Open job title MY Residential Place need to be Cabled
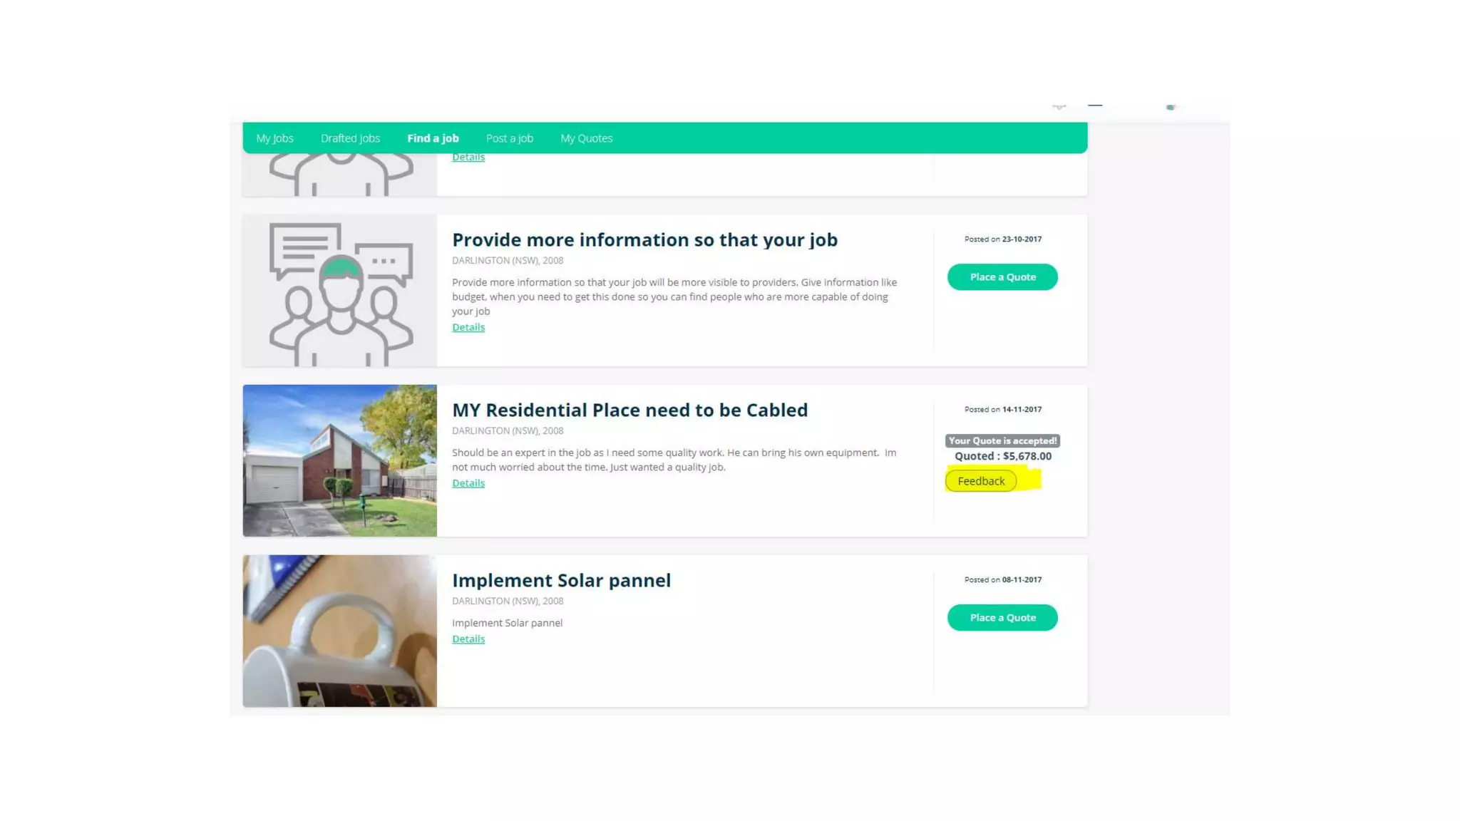This screenshot has width=1460, height=821. (x=630, y=410)
